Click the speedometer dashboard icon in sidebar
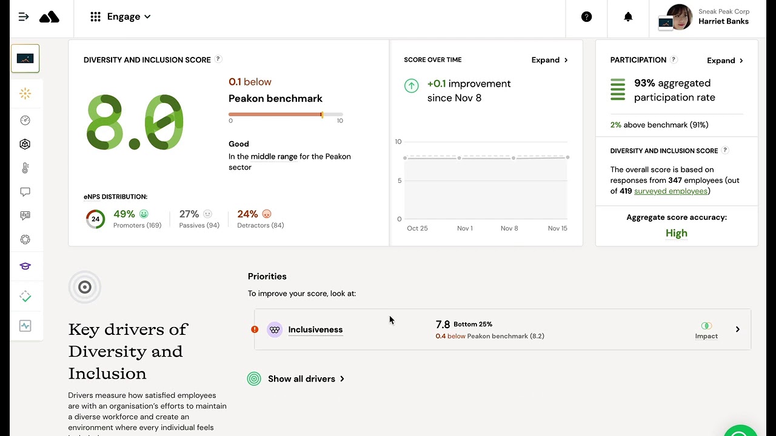776x436 pixels. pos(25,121)
